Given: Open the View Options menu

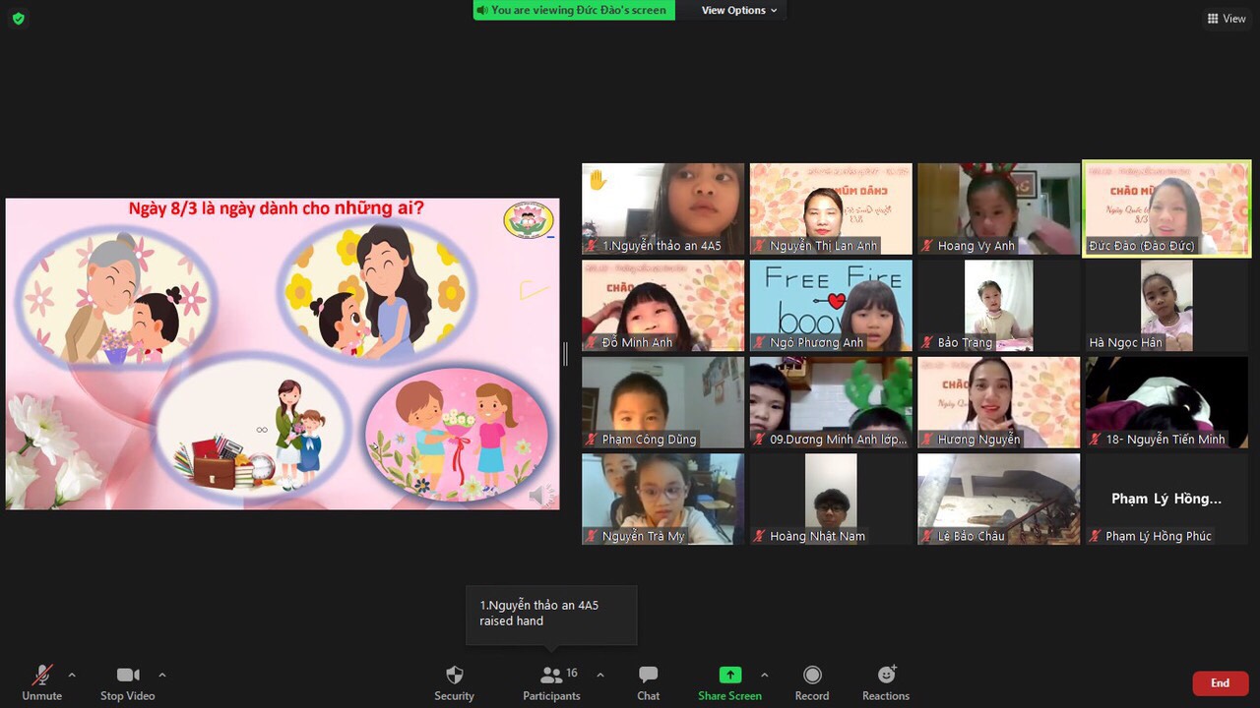Looking at the screenshot, I should 738,10.
